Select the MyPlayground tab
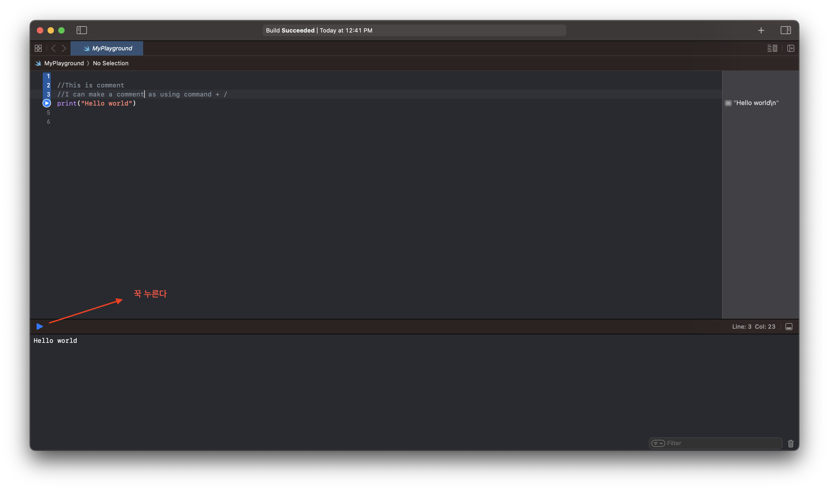 click(107, 49)
